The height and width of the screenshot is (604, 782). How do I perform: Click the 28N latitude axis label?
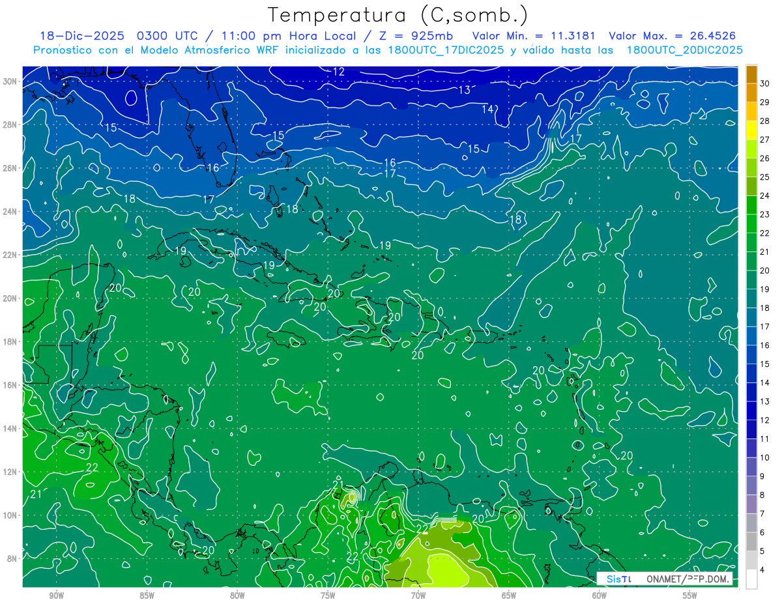click(10, 124)
